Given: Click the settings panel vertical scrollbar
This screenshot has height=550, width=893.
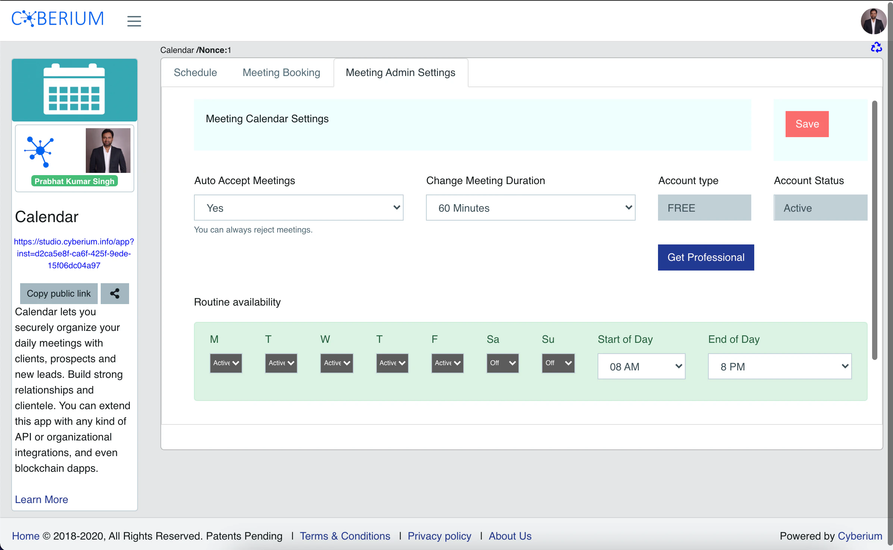Looking at the screenshot, I should (x=874, y=230).
